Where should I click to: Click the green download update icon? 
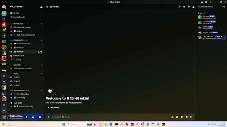(210, 2)
